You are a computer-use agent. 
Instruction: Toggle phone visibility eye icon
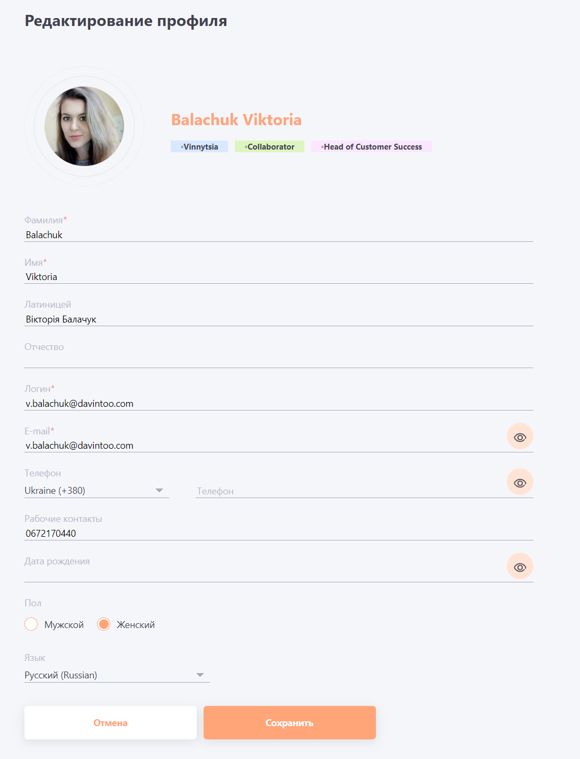520,482
